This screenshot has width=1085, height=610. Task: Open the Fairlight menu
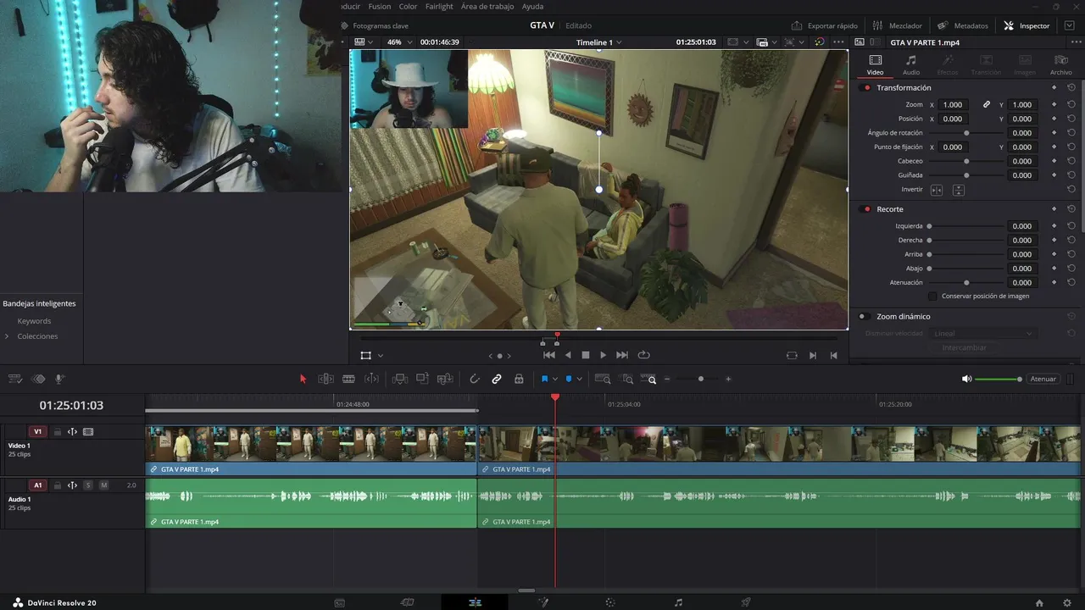(439, 6)
